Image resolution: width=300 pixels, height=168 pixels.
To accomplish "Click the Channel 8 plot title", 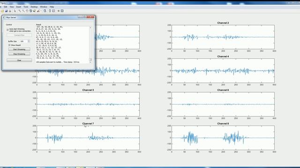I will pos(223,124).
